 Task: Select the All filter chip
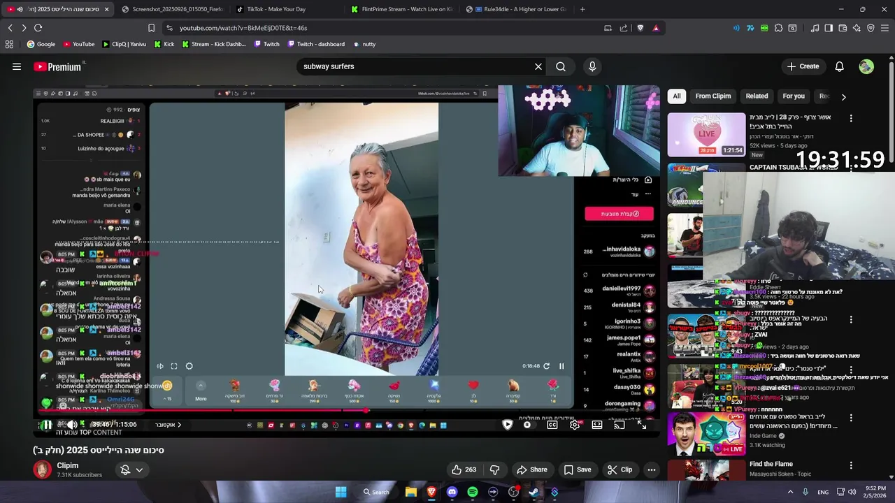click(676, 96)
